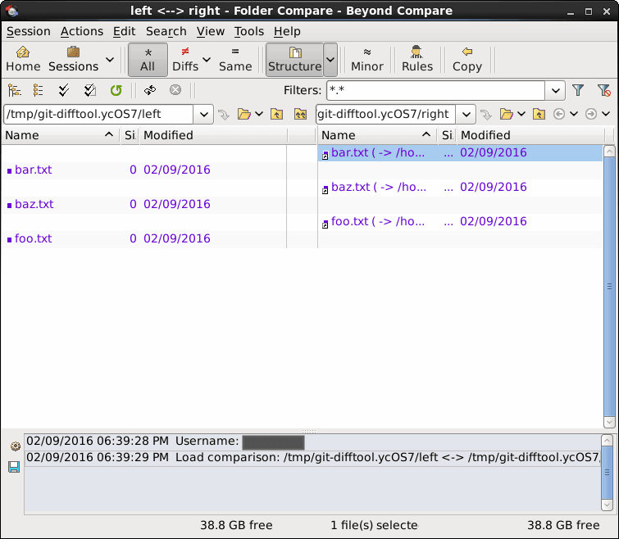Click the swap sides icon
This screenshot has height=539, width=619.
pos(150,90)
